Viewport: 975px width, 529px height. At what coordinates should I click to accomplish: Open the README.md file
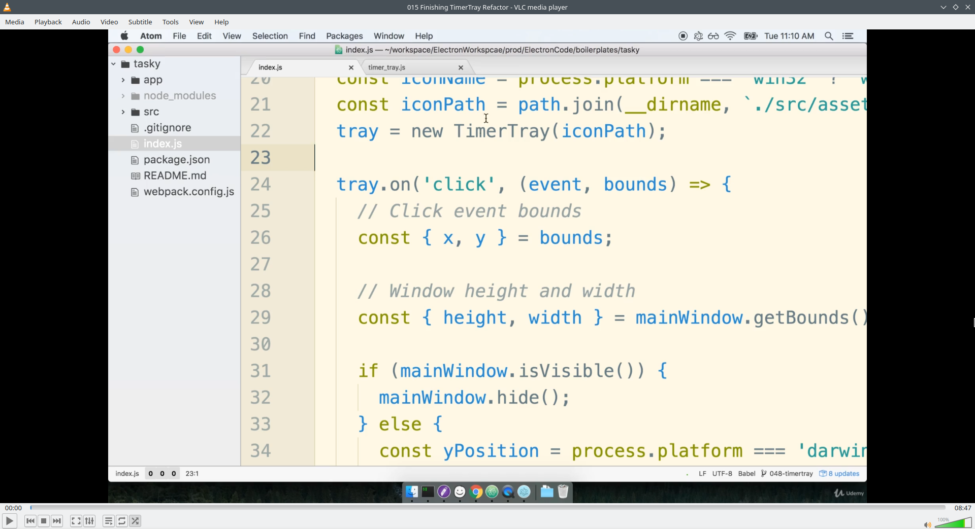[x=175, y=175]
